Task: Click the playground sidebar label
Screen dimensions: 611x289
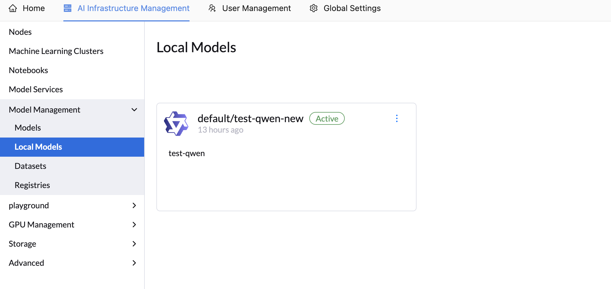Action: click(x=29, y=205)
